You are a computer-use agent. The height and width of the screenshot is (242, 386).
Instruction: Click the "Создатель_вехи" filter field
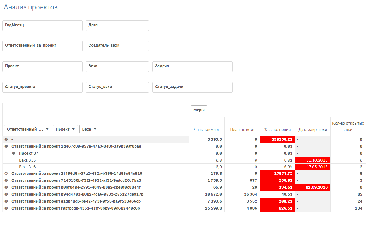click(x=117, y=46)
